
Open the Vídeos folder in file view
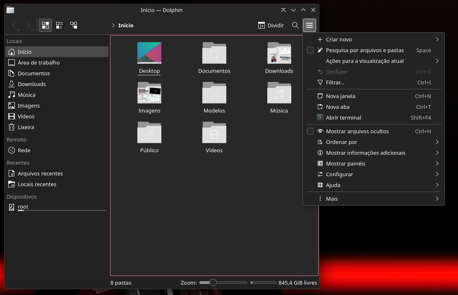(x=214, y=134)
